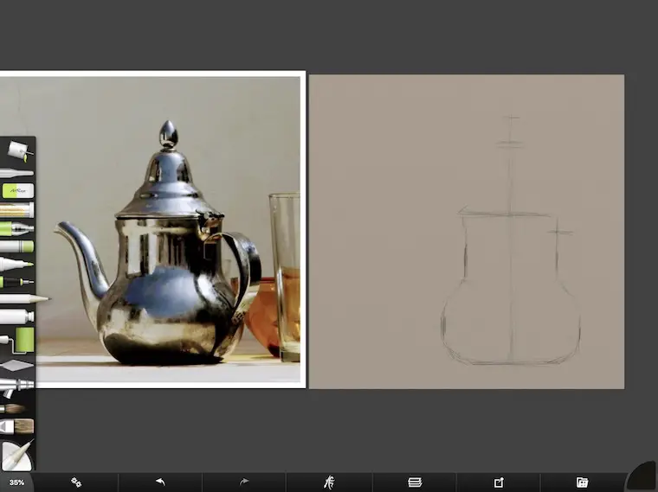Image resolution: width=658 pixels, height=492 pixels.
Task: Open the Layers panel
Action: click(415, 482)
